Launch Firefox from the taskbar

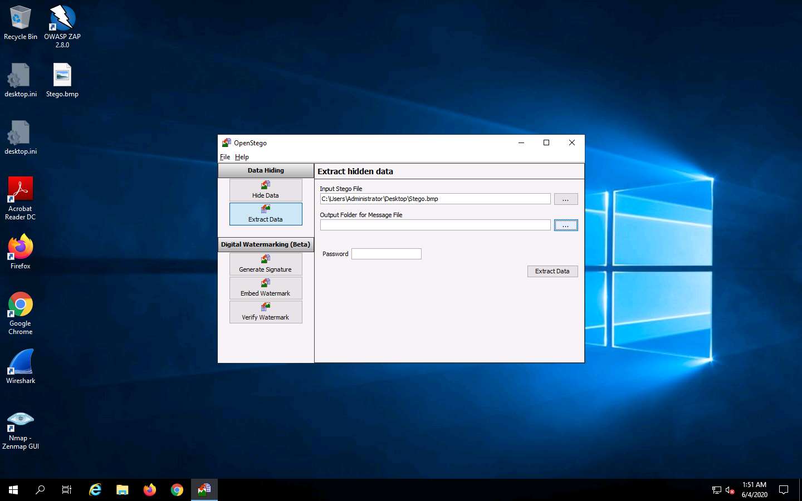(150, 490)
